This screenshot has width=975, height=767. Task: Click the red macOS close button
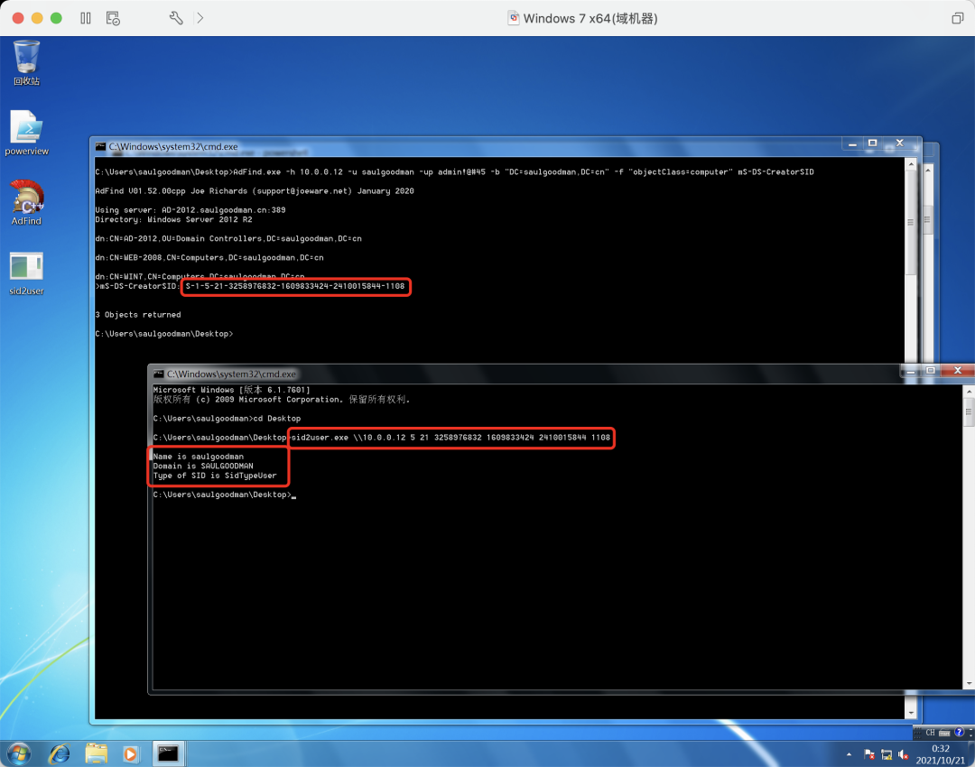(18, 18)
